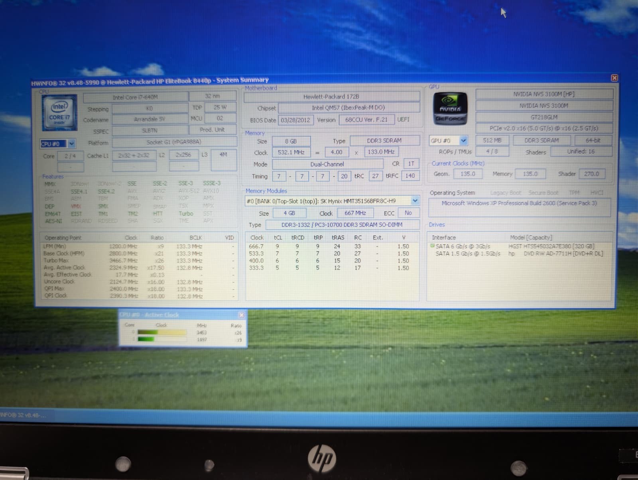Click the NVIDIA GeForce logo
This screenshot has width=638, height=480.
(x=450, y=108)
